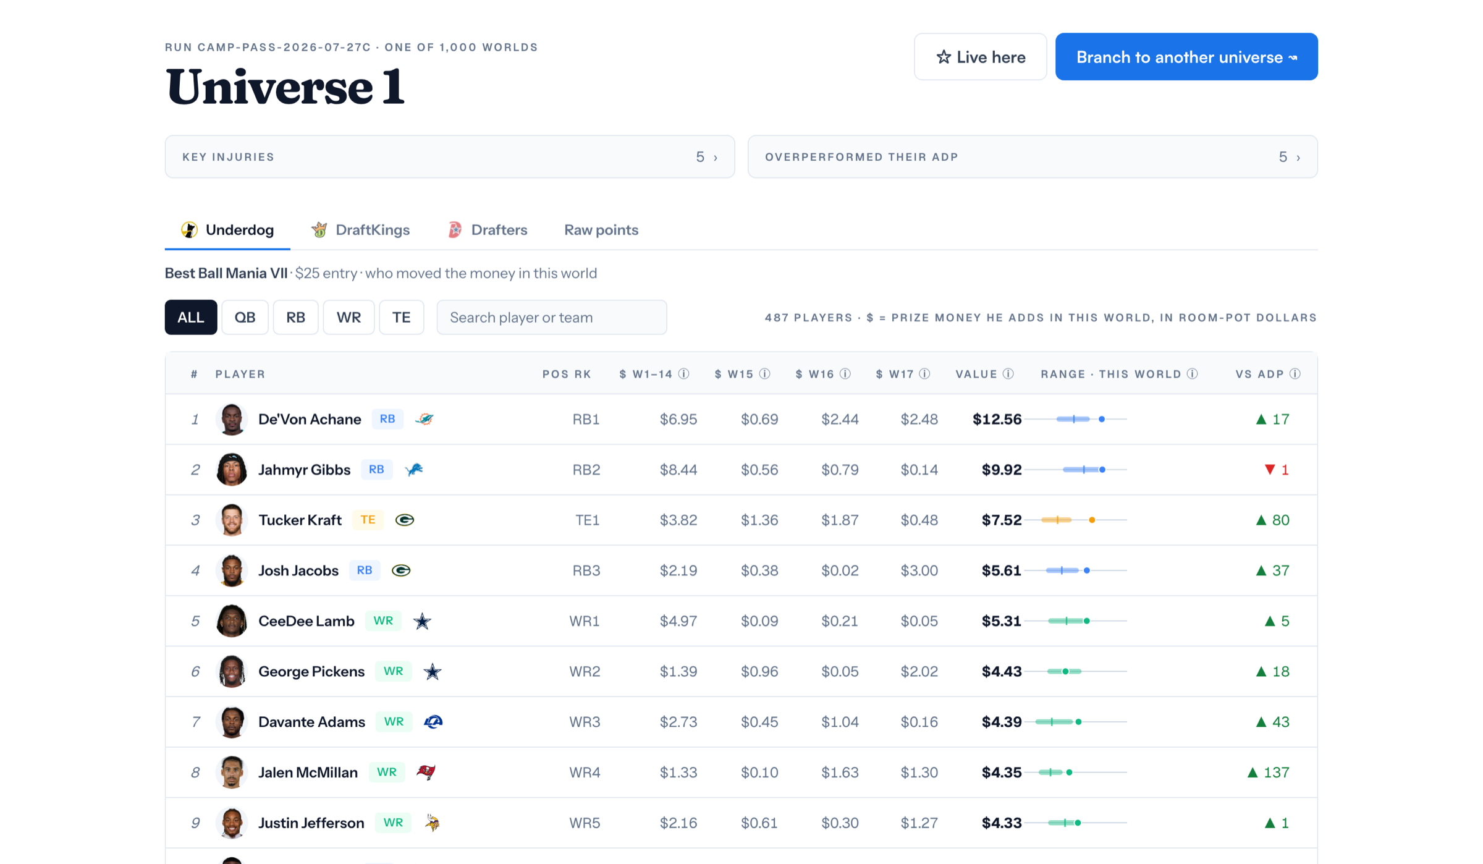This screenshot has width=1483, height=864.
Task: Filter players by WR position
Action: 349,318
